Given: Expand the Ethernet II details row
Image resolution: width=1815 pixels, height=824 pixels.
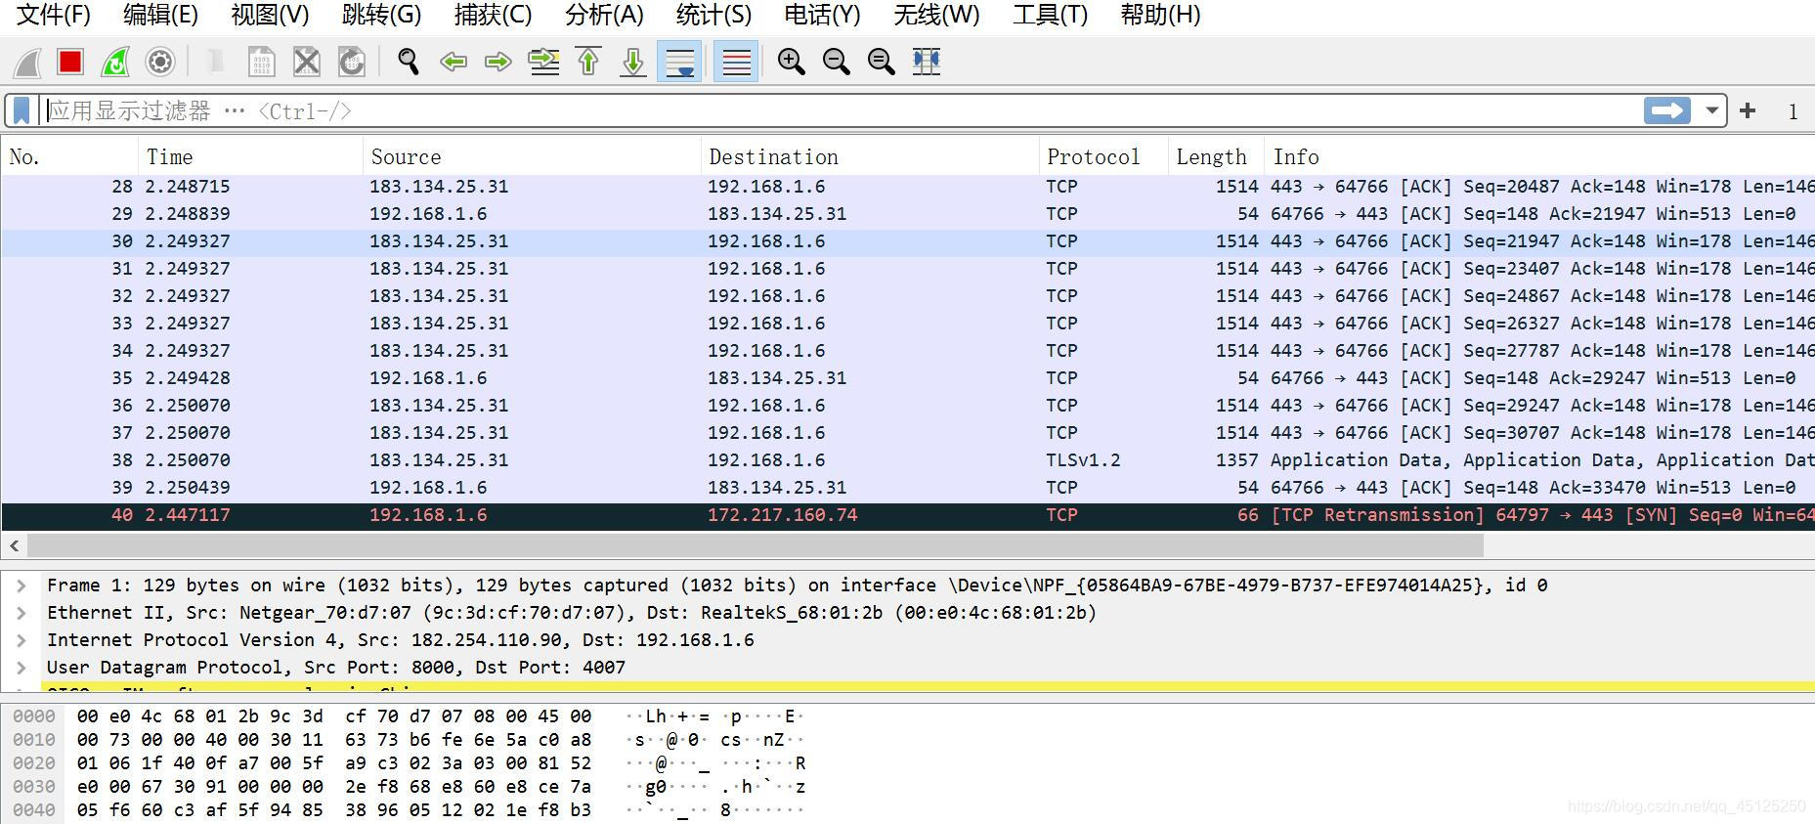Looking at the screenshot, I should click(21, 613).
